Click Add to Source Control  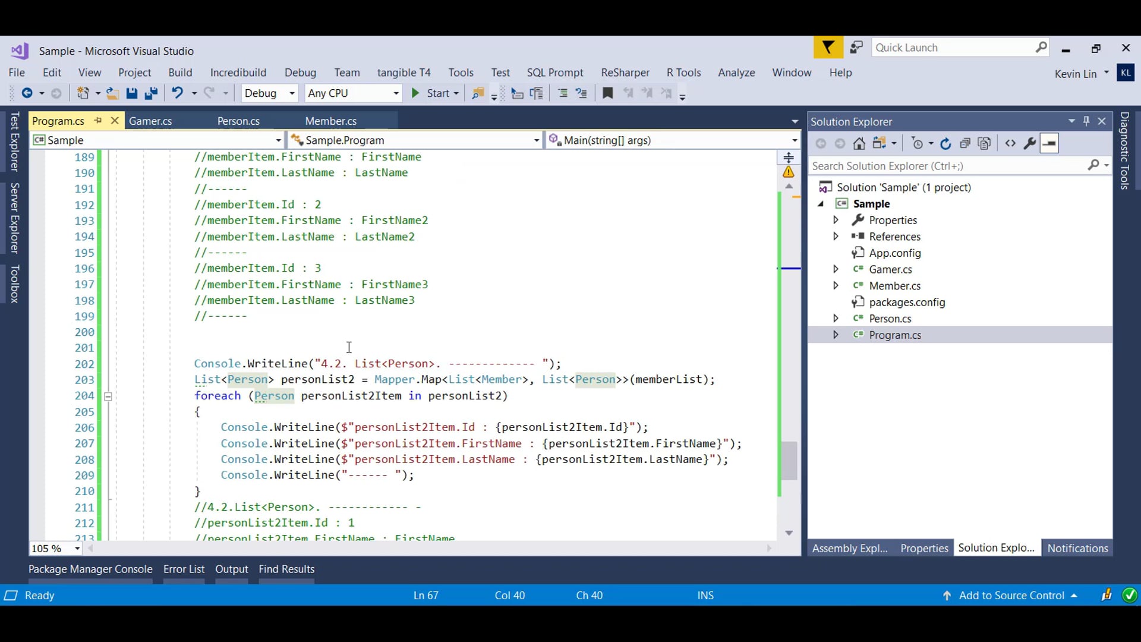click(x=1011, y=596)
